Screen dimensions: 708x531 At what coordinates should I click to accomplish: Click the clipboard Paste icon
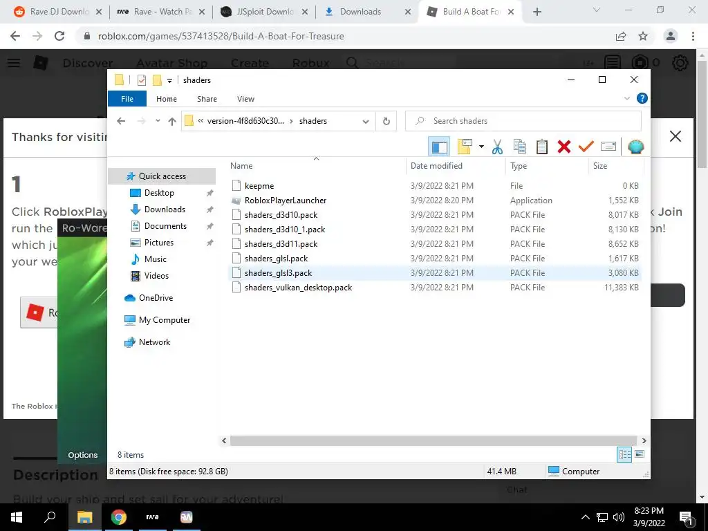[542, 147]
